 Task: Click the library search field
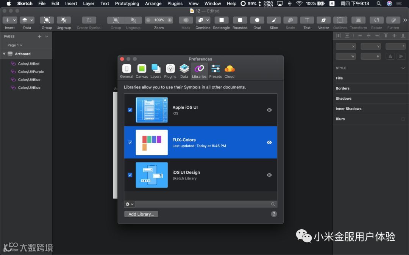coord(206,204)
